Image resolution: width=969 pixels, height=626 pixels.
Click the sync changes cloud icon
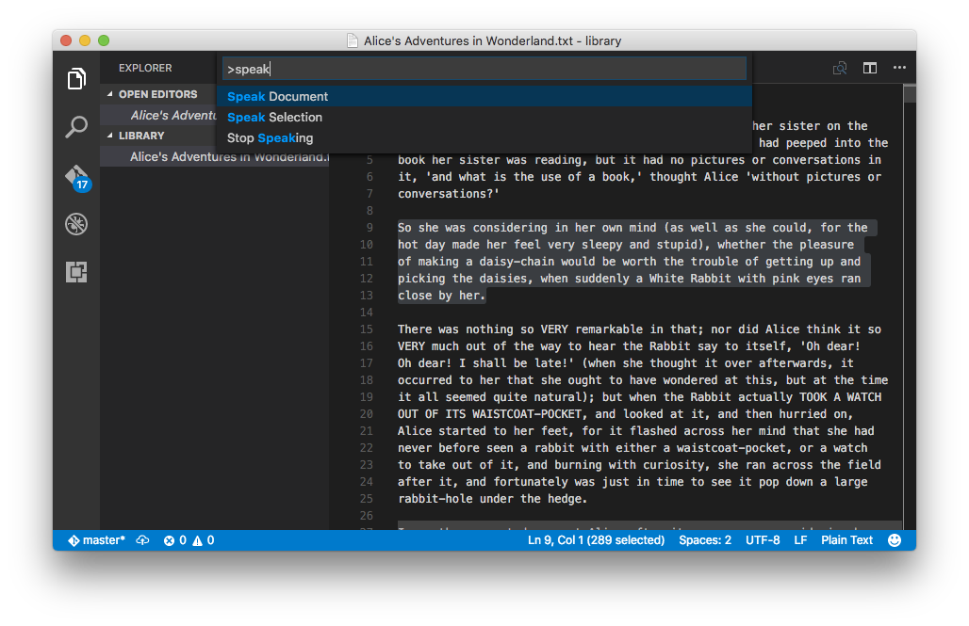(143, 540)
